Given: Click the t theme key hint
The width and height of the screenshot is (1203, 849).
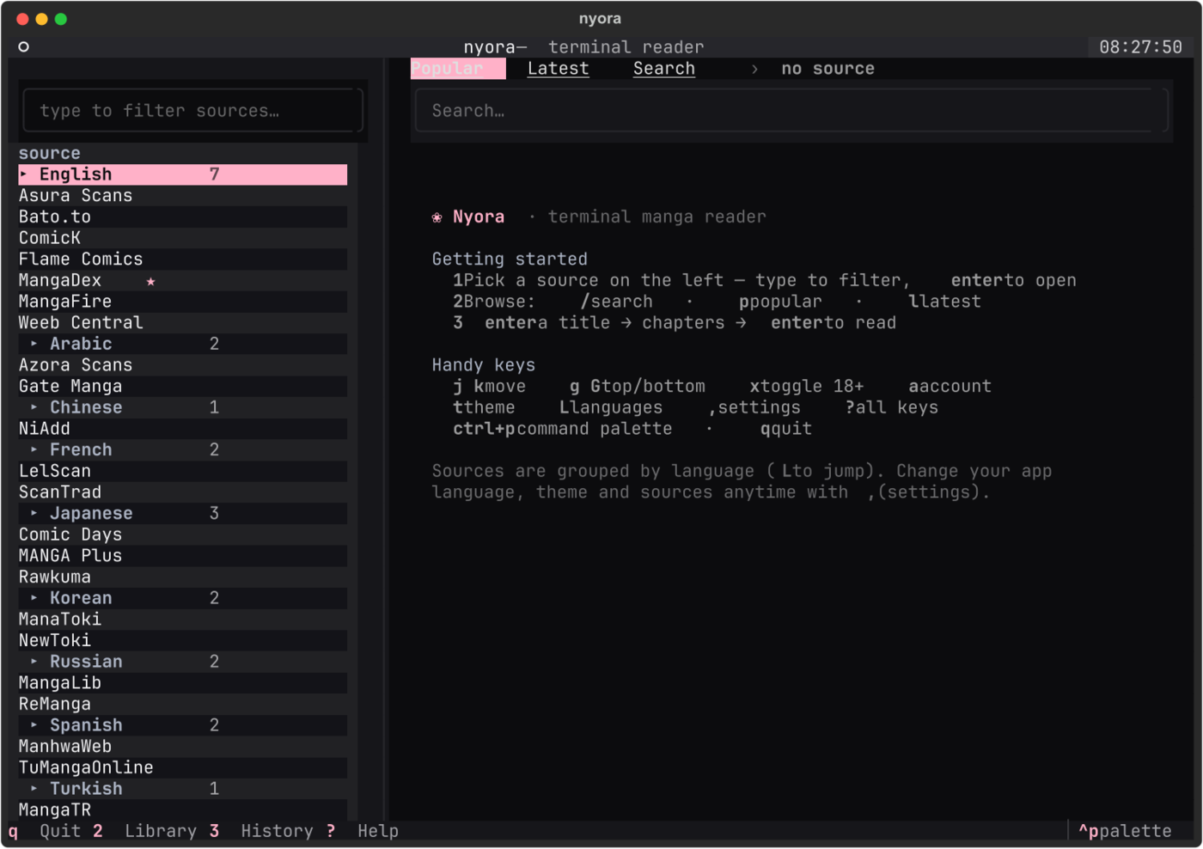Looking at the screenshot, I should pyautogui.click(x=484, y=407).
